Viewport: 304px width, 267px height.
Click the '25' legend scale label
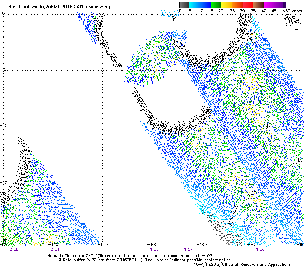pos(232,11)
